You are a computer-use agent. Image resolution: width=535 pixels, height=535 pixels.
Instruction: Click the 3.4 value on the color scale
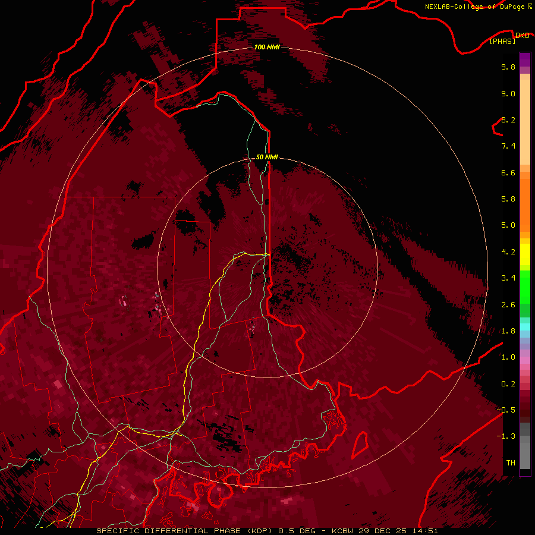click(x=508, y=278)
